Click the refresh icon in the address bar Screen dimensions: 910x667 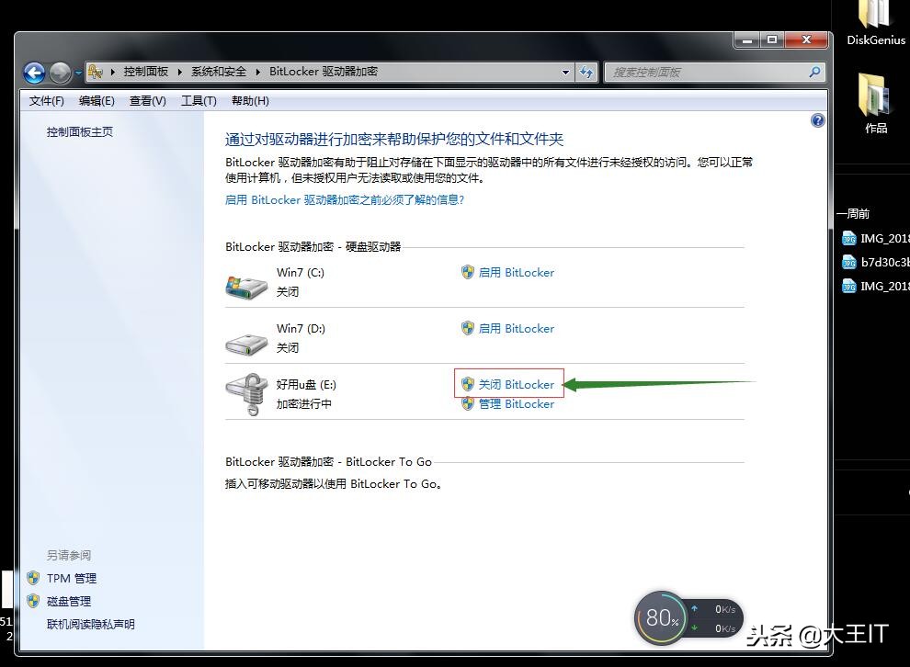(x=586, y=71)
